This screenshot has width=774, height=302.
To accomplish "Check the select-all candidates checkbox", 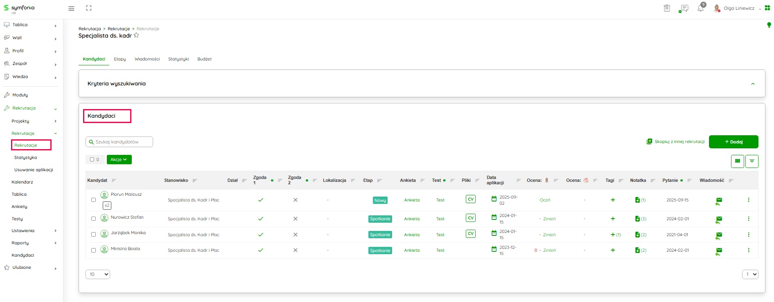I will tap(92, 159).
